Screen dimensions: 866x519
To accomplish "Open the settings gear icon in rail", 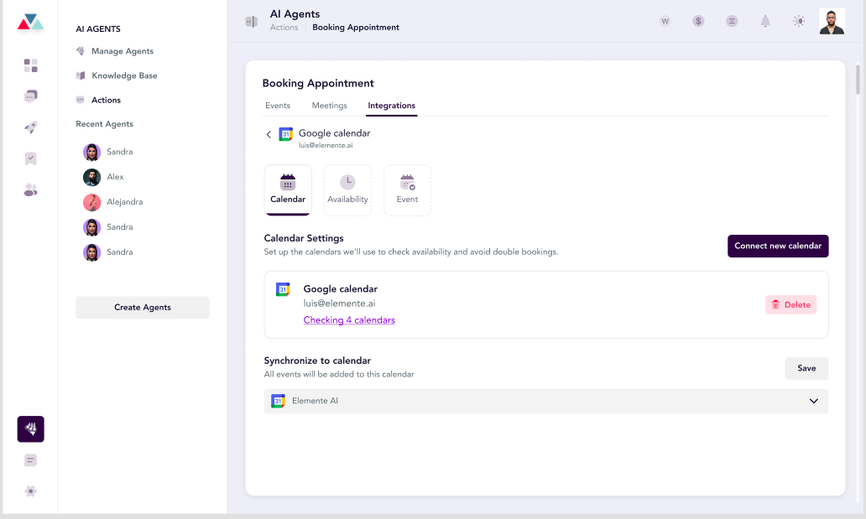I will (x=30, y=490).
